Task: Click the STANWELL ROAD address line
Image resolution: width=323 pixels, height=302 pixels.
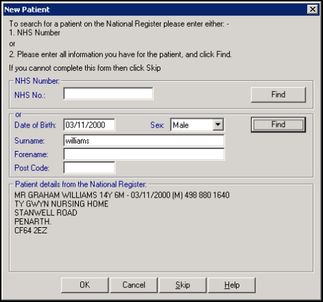Action: coord(46,213)
